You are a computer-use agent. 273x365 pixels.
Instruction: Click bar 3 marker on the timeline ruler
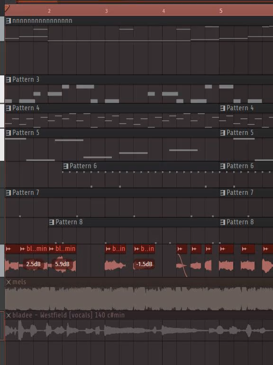pos(106,11)
